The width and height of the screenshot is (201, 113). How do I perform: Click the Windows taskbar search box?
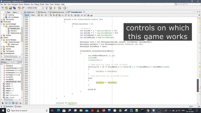click(x=28, y=110)
